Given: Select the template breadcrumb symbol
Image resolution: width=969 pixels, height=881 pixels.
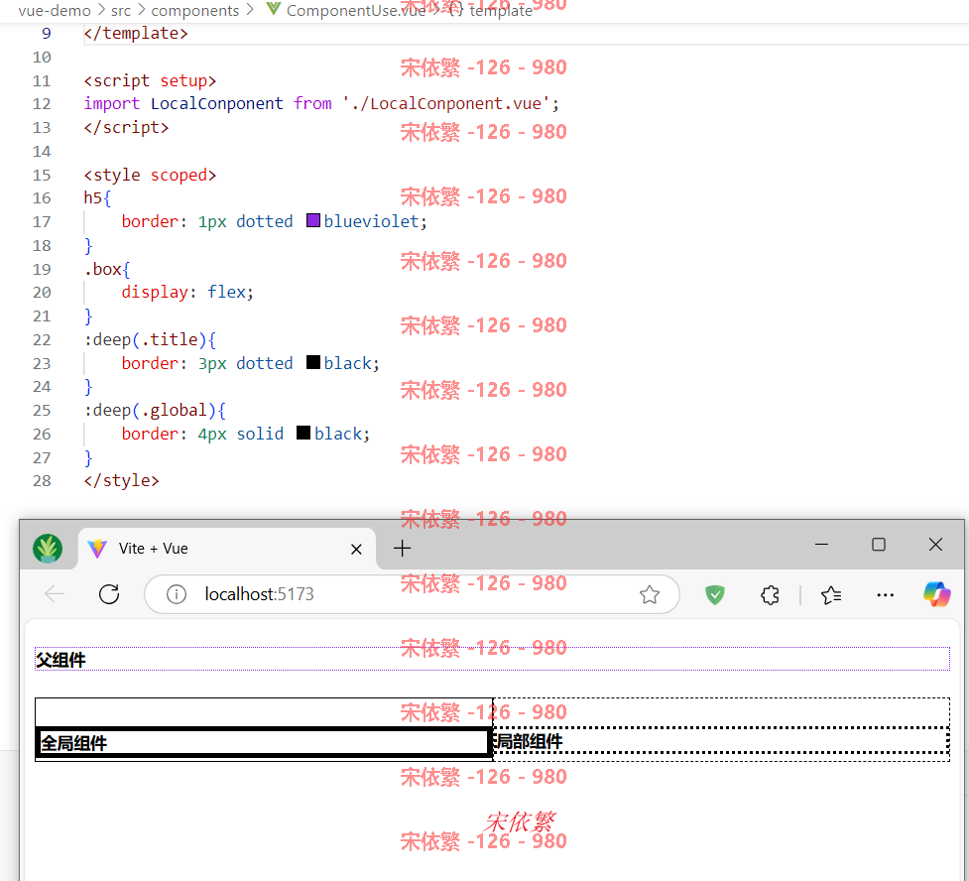Looking at the screenshot, I should point(501,11).
